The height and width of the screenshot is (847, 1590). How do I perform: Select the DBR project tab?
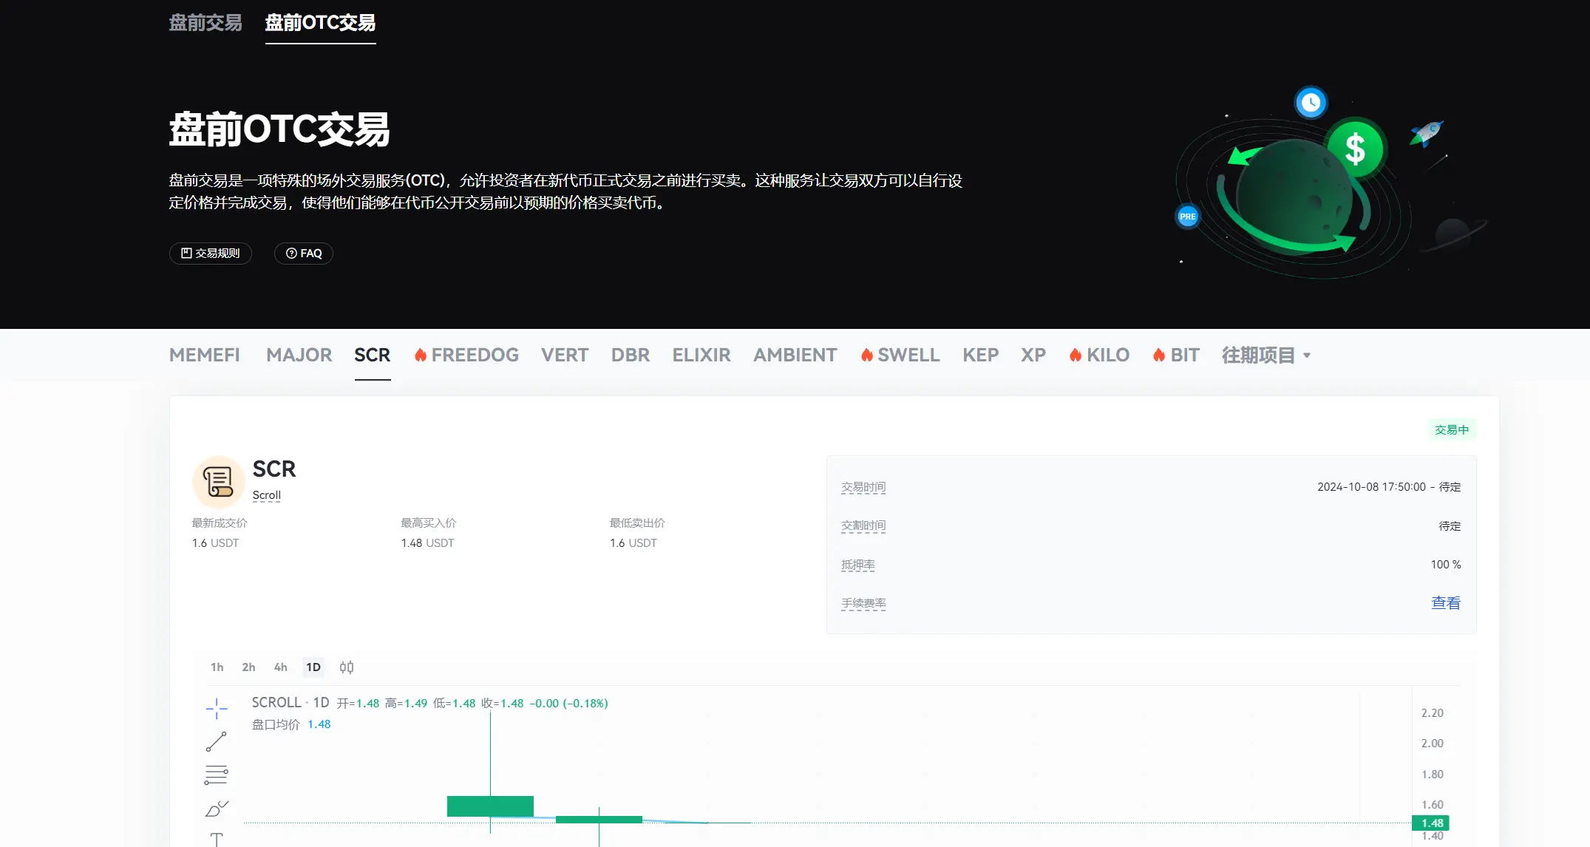(x=631, y=356)
